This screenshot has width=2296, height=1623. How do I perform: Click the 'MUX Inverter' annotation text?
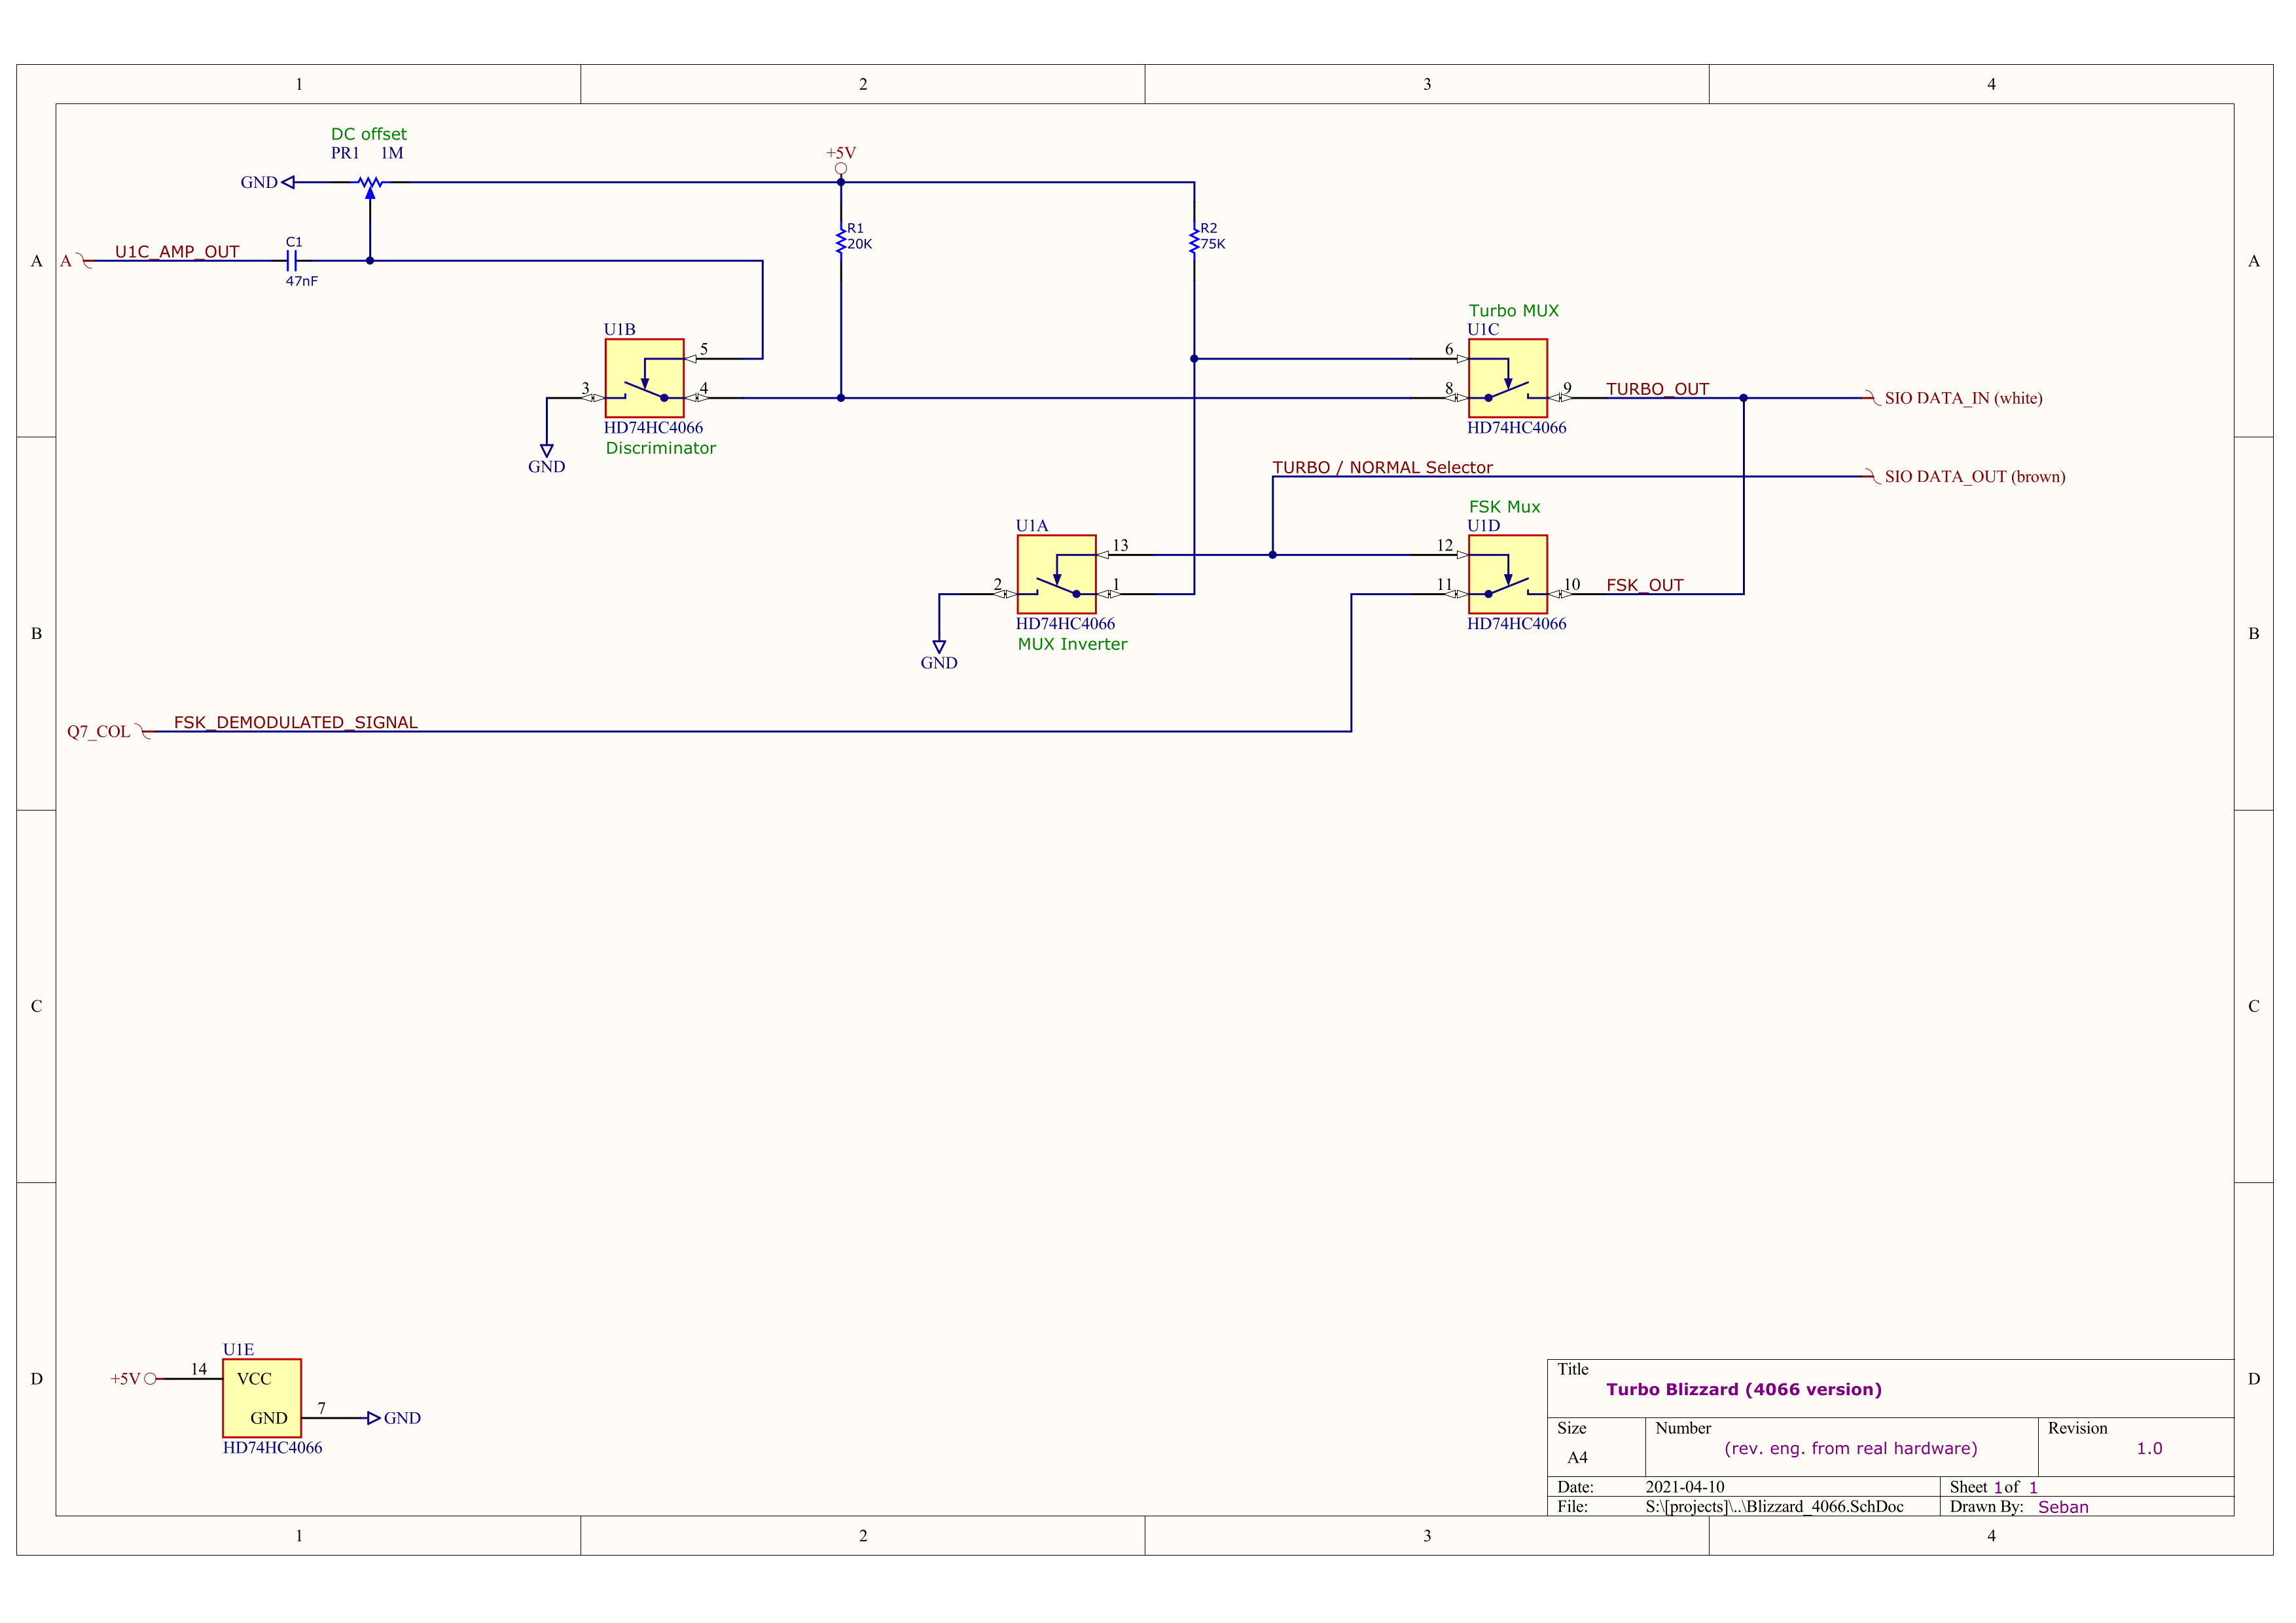point(1072,644)
